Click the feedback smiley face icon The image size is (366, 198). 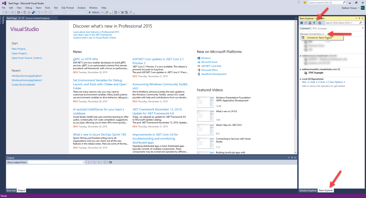coord(304,2)
